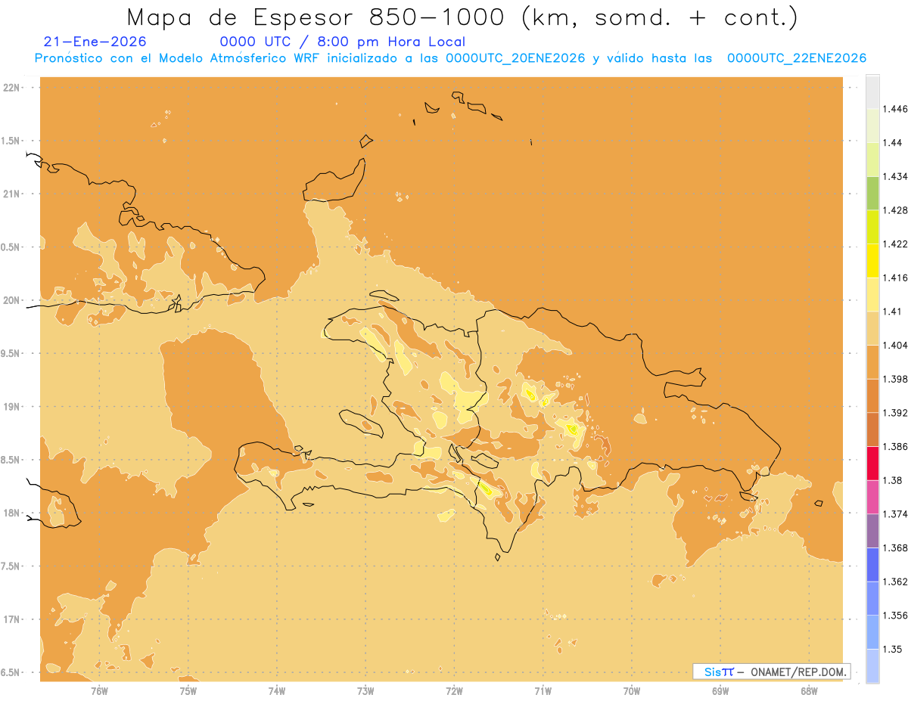
Task: Click the pink swatch between 1.38 and 1.374
Action: tap(872, 496)
